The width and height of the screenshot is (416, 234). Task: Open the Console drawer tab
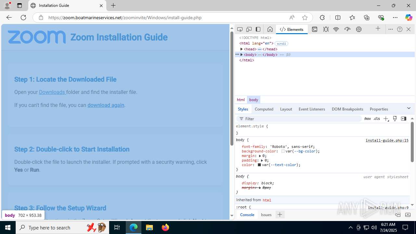[247, 214]
